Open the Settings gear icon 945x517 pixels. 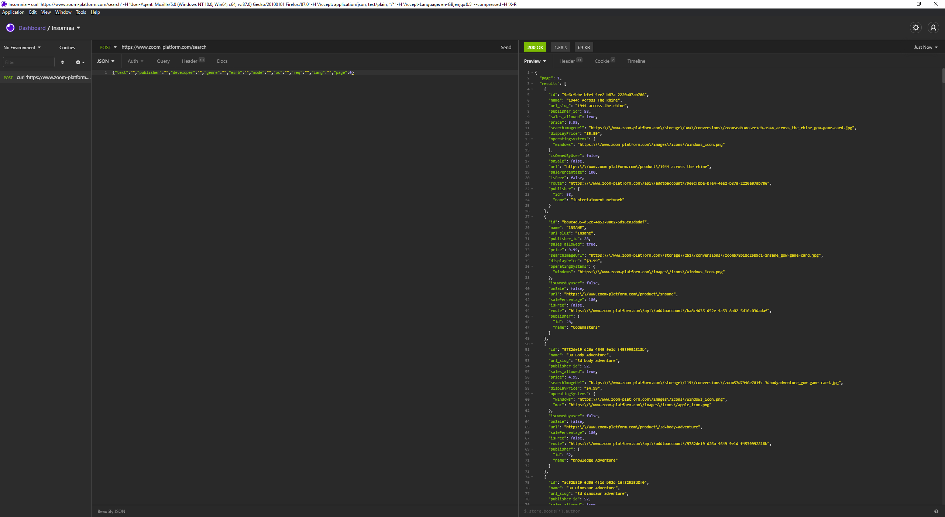click(915, 28)
